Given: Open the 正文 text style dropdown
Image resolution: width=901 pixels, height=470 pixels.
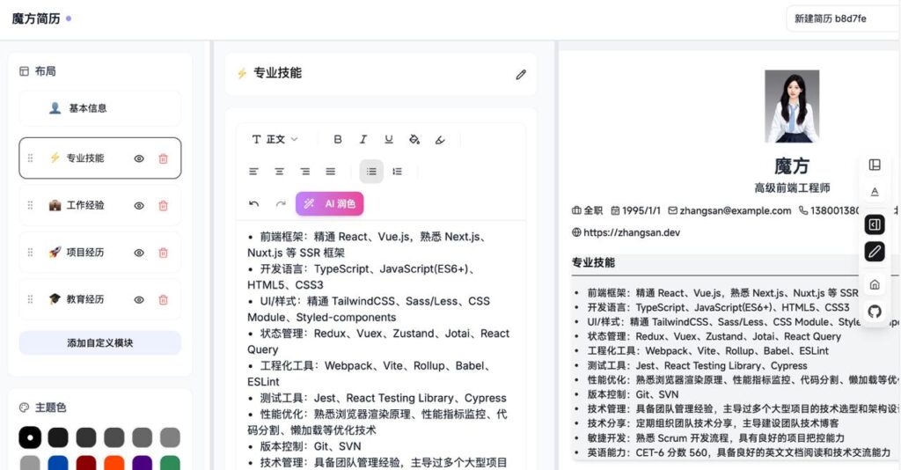Looking at the screenshot, I should (x=275, y=139).
